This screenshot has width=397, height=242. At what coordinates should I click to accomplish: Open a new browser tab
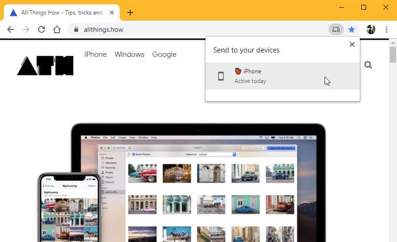(130, 13)
